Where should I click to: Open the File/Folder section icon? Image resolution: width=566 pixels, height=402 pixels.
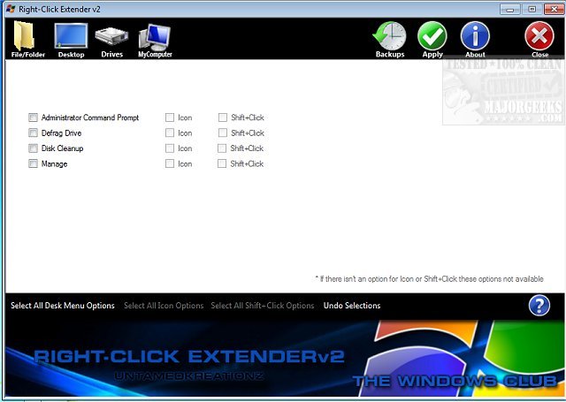(27, 39)
